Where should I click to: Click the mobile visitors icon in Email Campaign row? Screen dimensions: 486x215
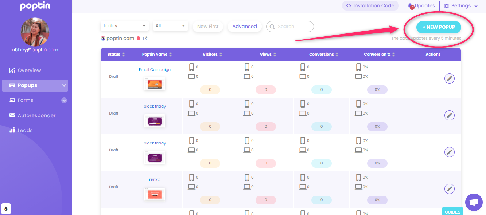click(191, 67)
